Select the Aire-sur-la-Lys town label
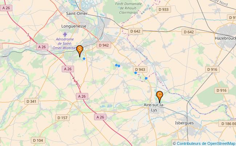The image size is (236, 146). point(154,107)
